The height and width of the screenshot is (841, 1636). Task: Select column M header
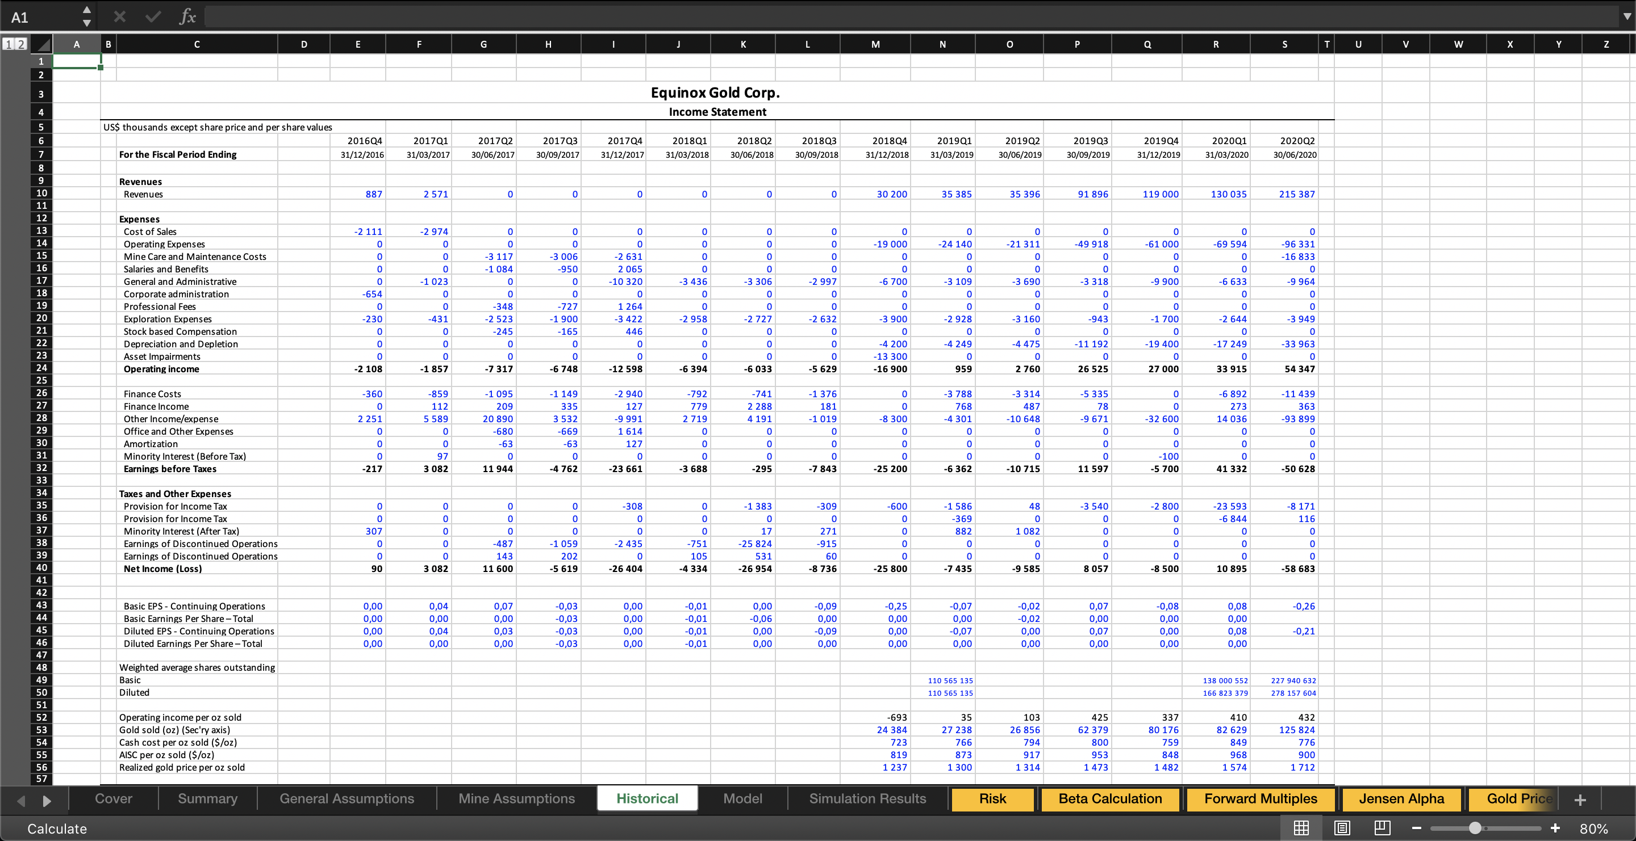click(x=875, y=44)
